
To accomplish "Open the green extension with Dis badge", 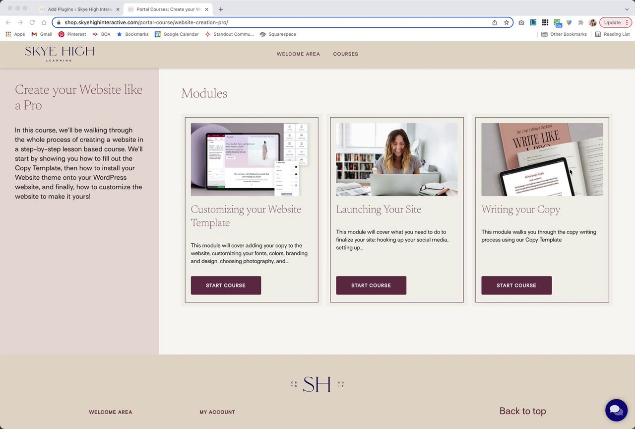I will coord(558,23).
